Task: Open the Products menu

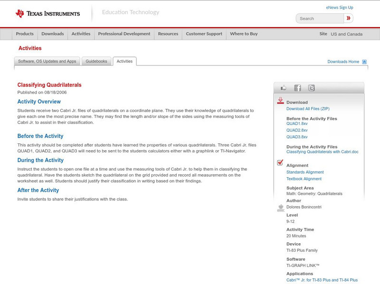Action: click(x=25, y=34)
